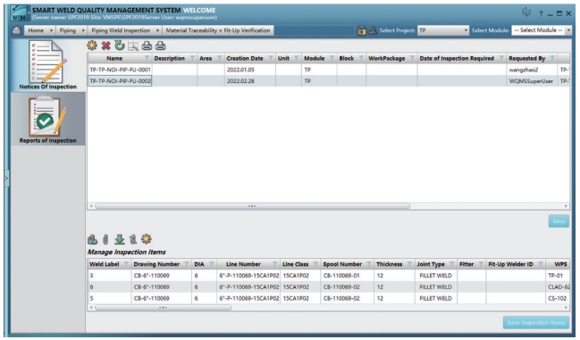Image resolution: width=580 pixels, height=340 pixels.
Task: Filter the Creation Date column
Action: [x=271, y=58]
